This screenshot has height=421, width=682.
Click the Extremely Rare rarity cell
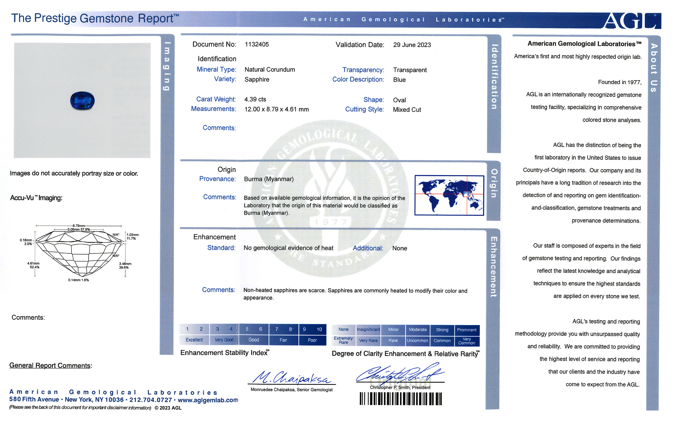click(x=343, y=340)
